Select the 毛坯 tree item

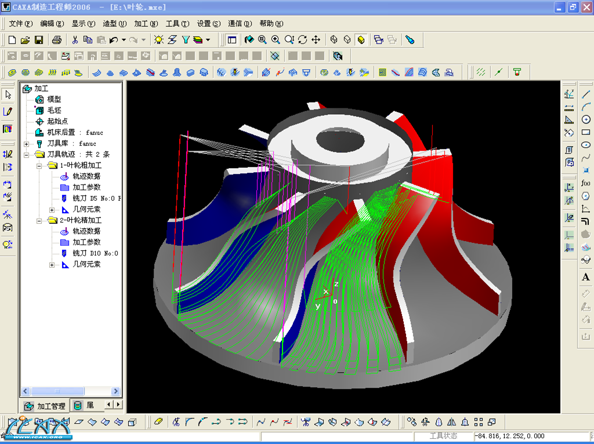coord(54,111)
